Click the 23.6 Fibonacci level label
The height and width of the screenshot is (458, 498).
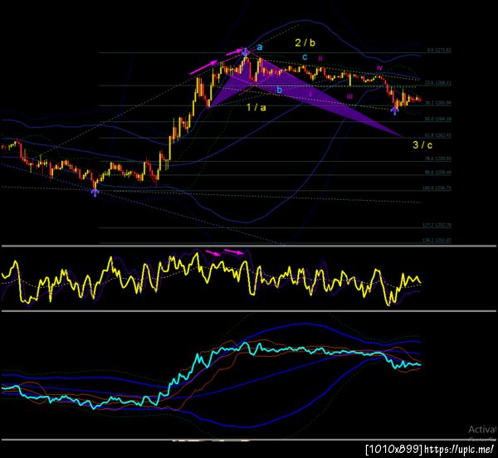[438, 83]
